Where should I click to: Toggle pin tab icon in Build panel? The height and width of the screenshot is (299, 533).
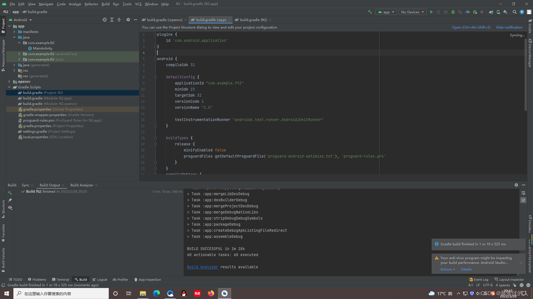click(x=10, y=200)
